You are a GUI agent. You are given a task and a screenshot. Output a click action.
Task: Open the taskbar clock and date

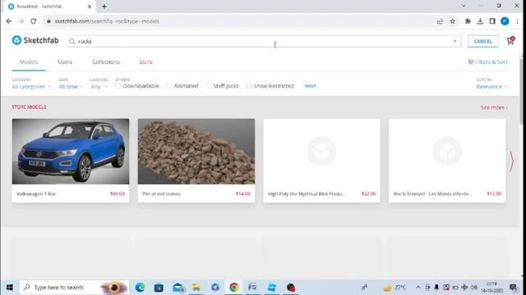click(x=491, y=288)
